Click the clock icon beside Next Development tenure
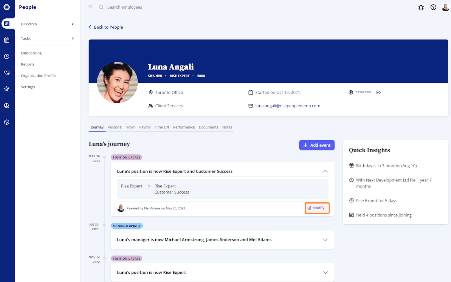The width and height of the screenshot is (451, 282). tap(351, 180)
